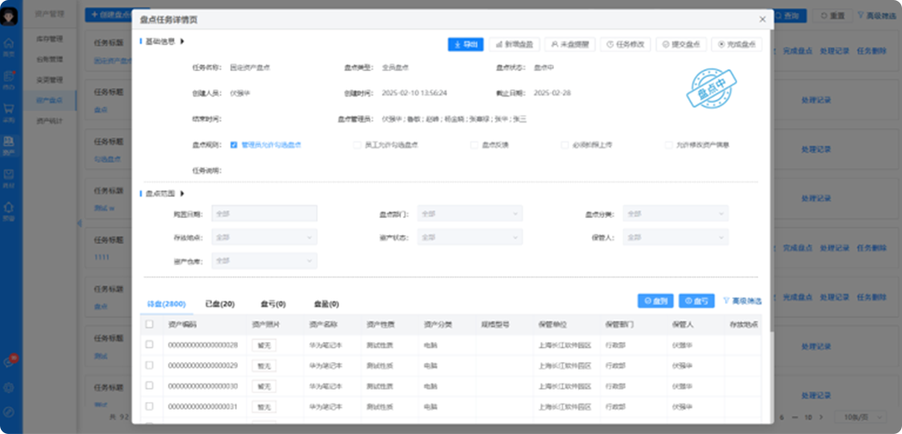Image resolution: width=902 pixels, height=434 pixels.
Task: Close the 盘点任务详情页 dialog
Action: pyautogui.click(x=762, y=18)
